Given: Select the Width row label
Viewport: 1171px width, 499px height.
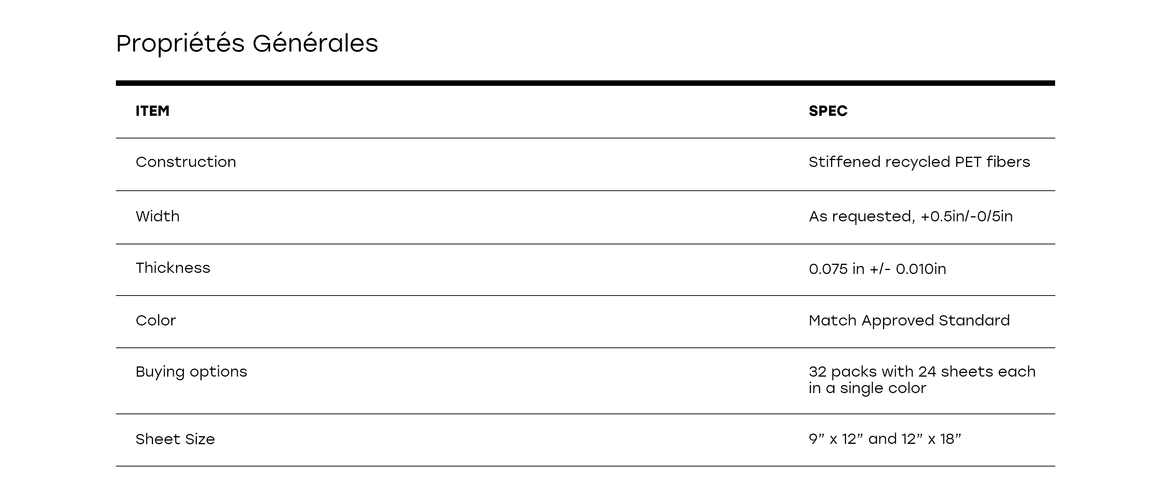Looking at the screenshot, I should [x=157, y=216].
